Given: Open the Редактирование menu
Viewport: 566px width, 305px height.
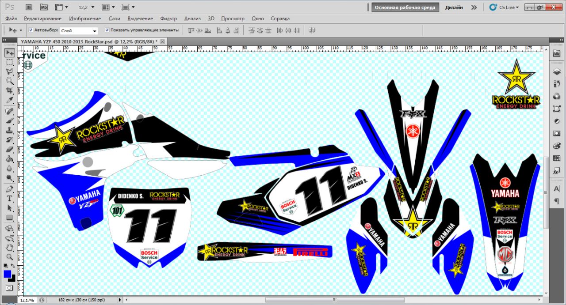Looking at the screenshot, I should pyautogui.click(x=42, y=19).
